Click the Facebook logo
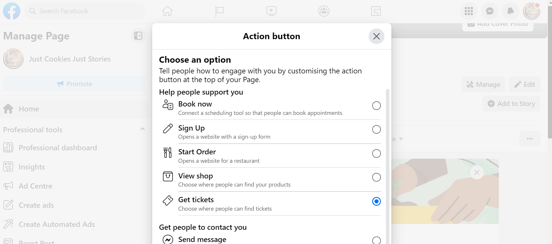The image size is (552, 244). [12, 11]
